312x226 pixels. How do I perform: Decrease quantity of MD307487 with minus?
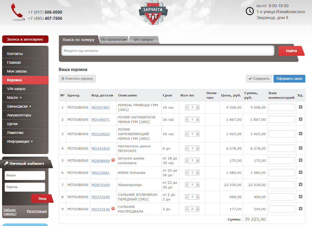187,107
